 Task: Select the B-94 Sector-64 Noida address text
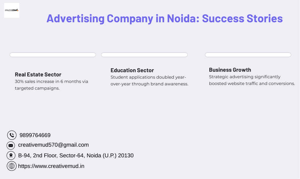(x=76, y=156)
